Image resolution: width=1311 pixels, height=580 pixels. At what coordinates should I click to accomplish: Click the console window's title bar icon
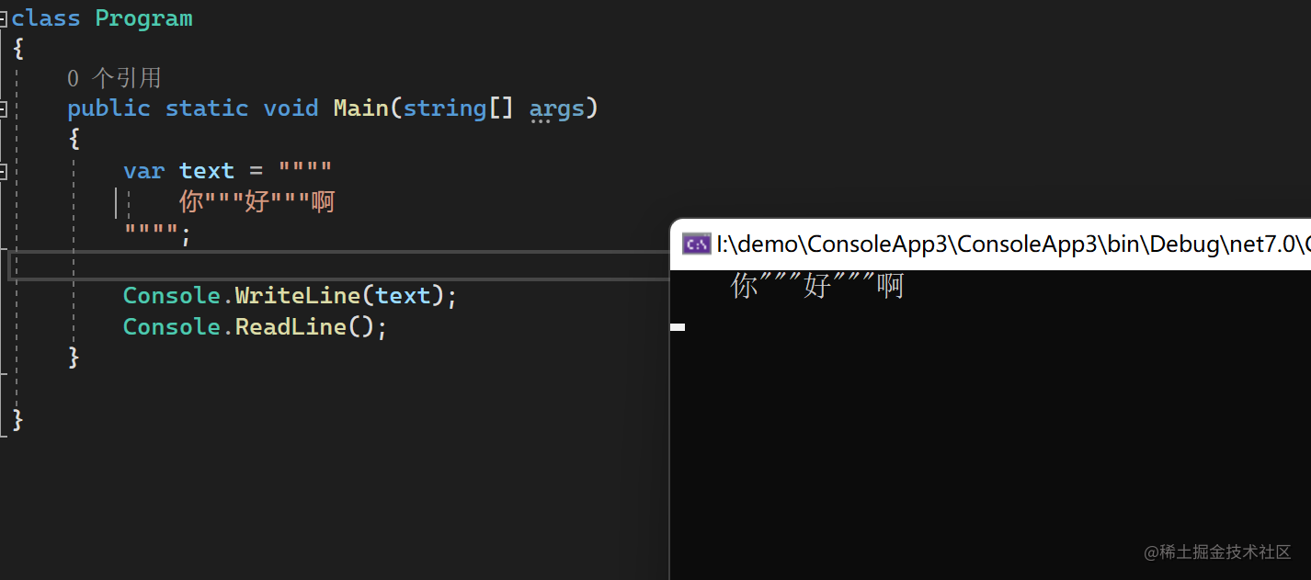(x=696, y=245)
